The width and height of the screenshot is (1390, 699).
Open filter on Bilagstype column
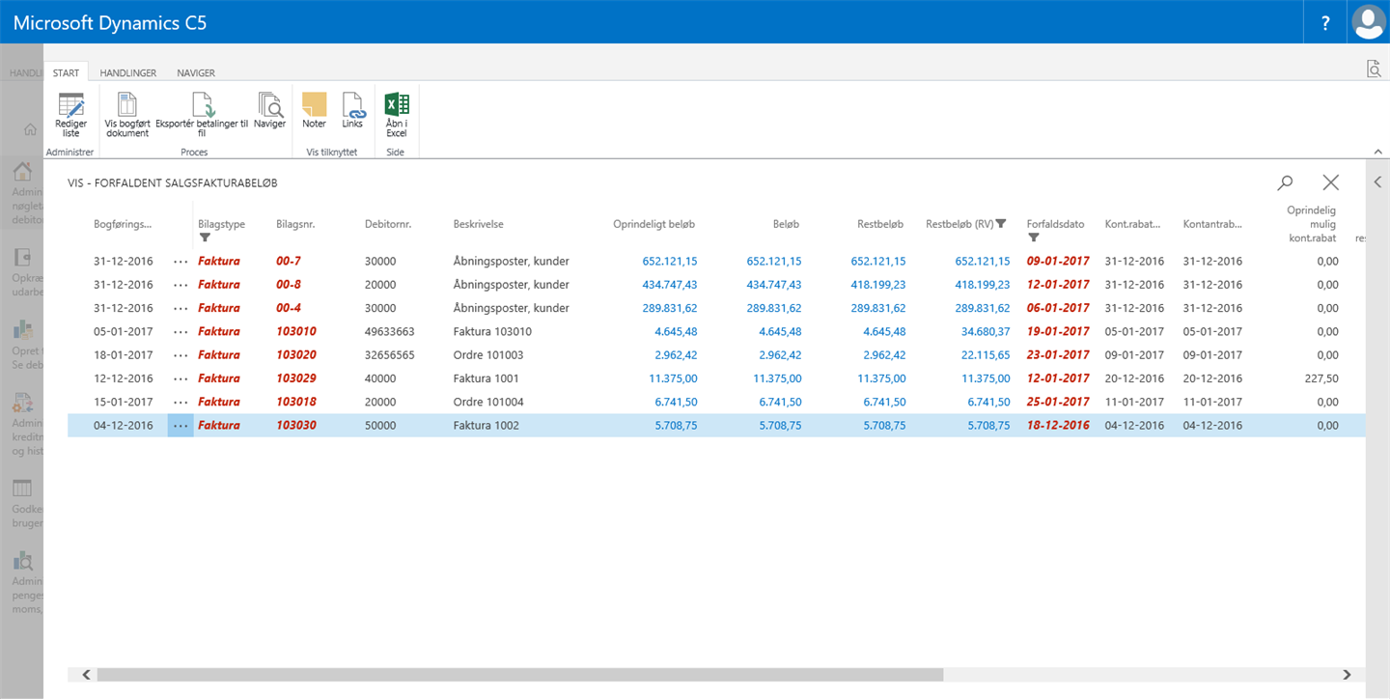click(205, 238)
